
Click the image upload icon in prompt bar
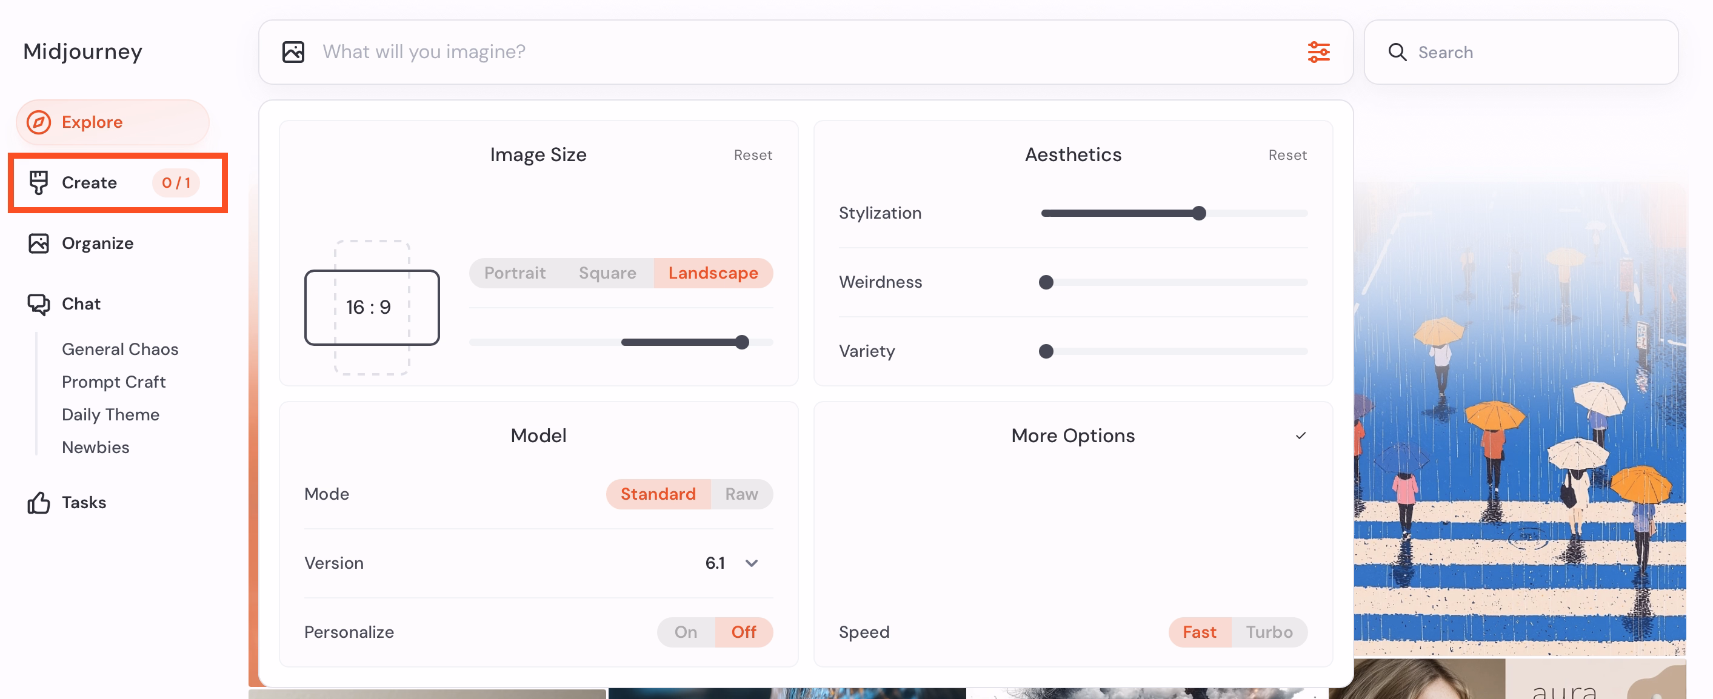pyautogui.click(x=293, y=52)
